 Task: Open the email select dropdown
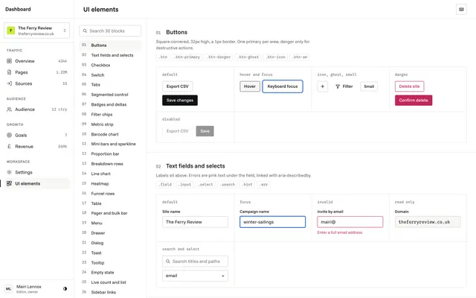tap(195, 276)
